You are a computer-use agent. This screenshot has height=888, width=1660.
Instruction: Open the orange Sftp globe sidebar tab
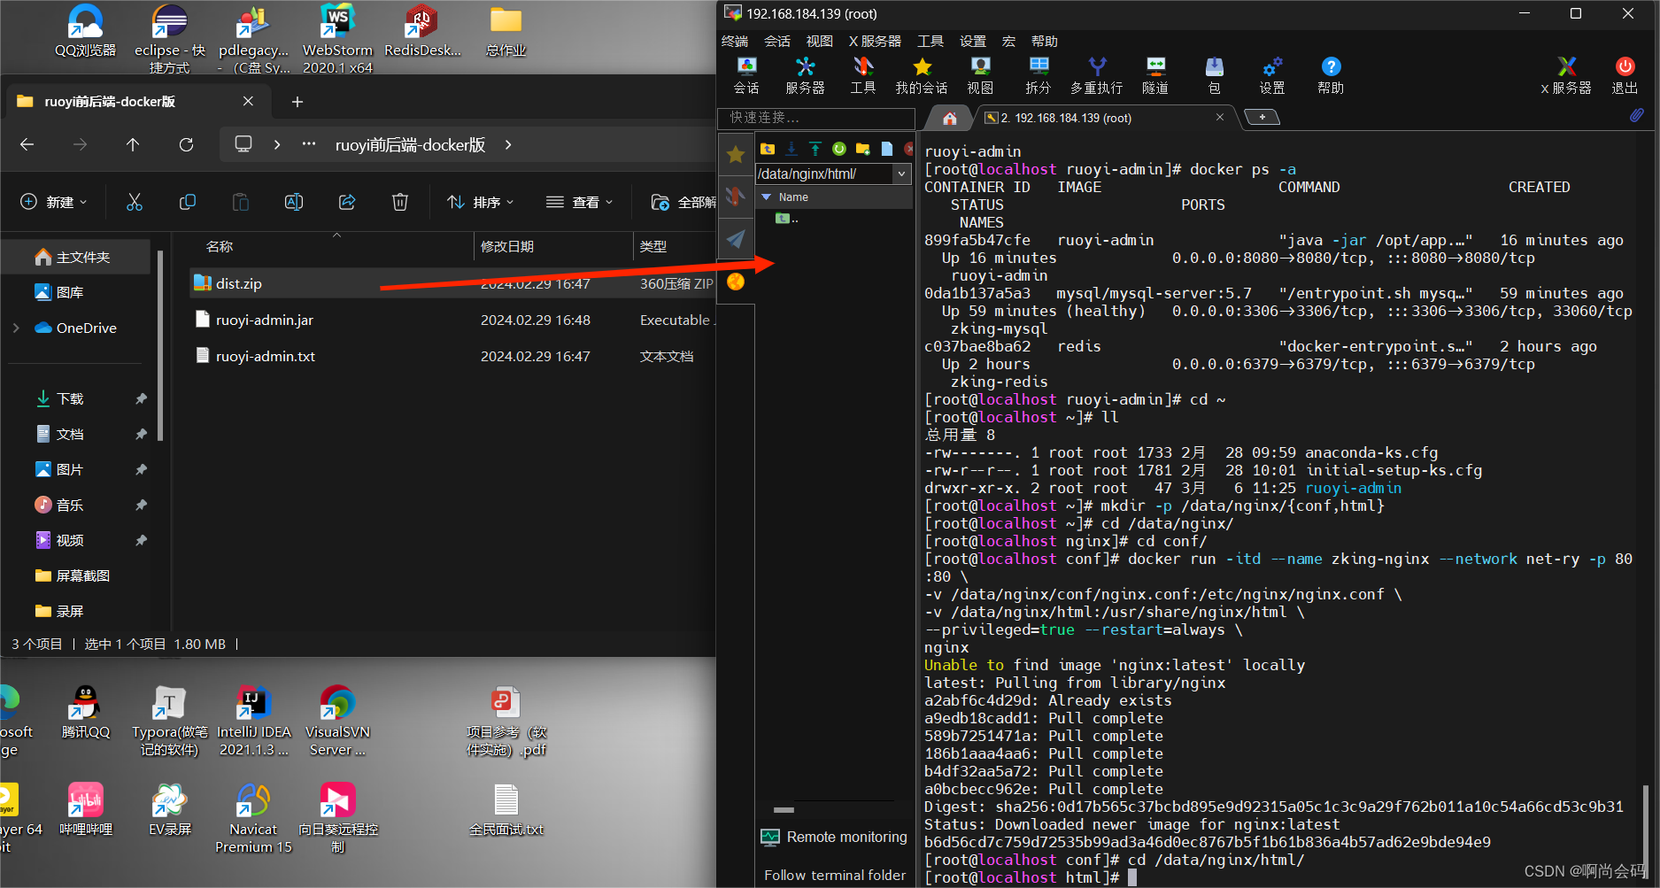pos(736,282)
